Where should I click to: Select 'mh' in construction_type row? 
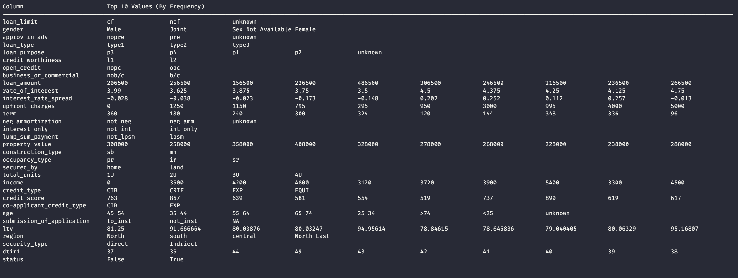[x=173, y=152]
